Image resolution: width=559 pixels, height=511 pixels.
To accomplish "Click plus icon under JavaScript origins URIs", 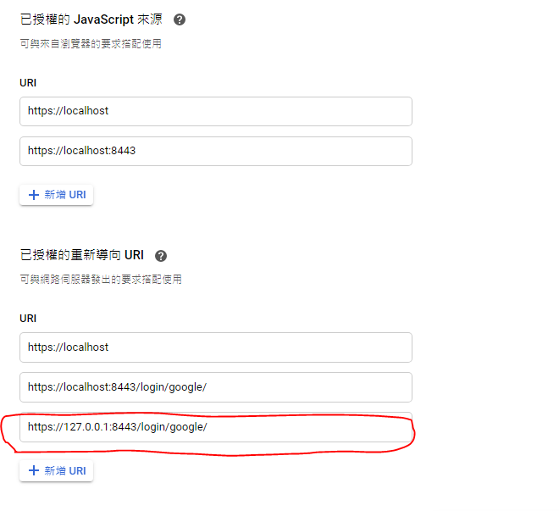I will point(34,195).
